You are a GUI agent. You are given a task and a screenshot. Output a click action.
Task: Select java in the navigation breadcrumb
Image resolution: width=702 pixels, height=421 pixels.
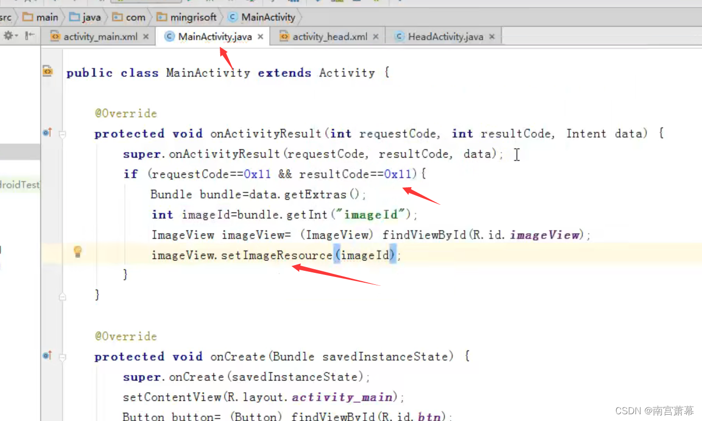[x=91, y=17]
